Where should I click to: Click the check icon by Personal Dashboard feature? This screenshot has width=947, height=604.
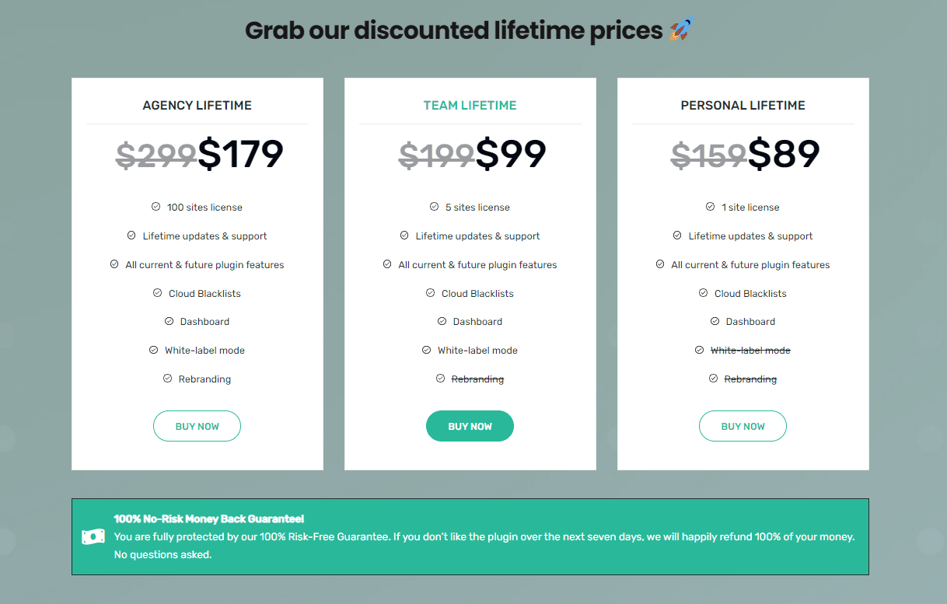(x=715, y=321)
